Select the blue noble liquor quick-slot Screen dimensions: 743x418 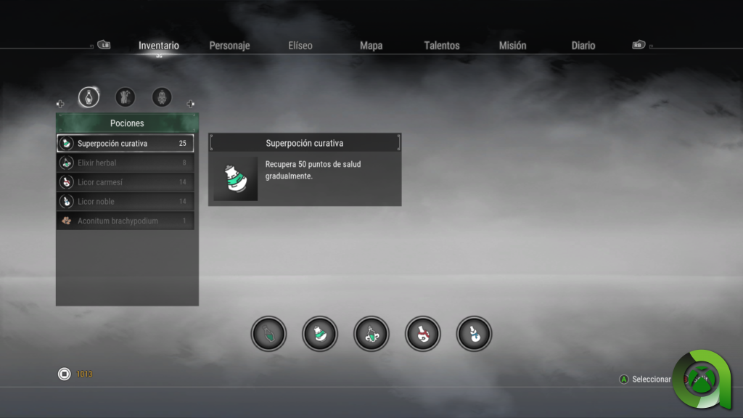click(474, 334)
